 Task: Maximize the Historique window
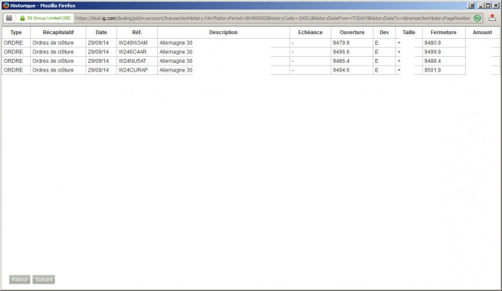point(487,5)
